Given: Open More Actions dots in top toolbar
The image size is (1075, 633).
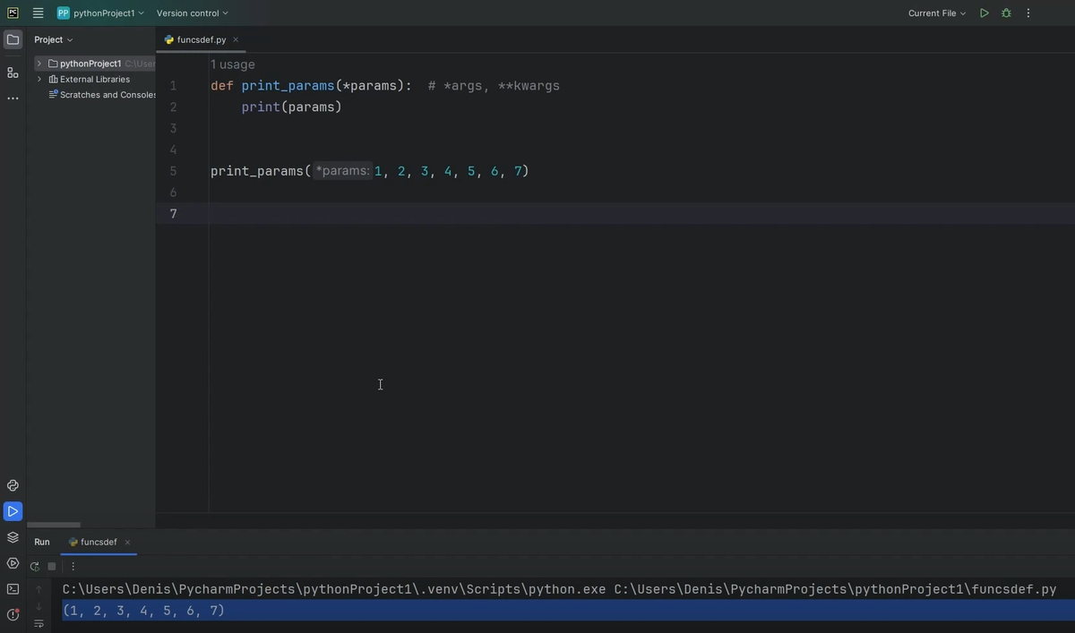Looking at the screenshot, I should click(1028, 13).
